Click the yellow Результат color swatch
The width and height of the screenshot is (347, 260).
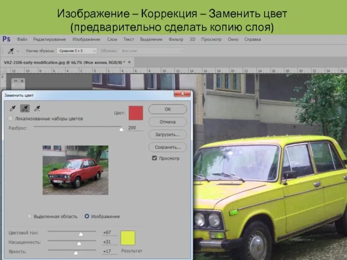[128, 238]
